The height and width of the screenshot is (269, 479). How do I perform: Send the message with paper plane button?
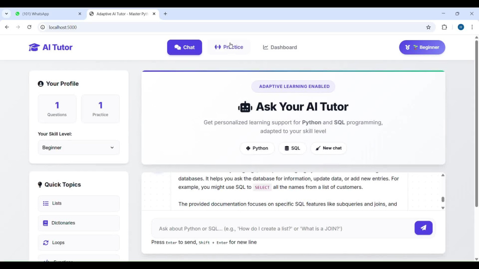point(423,228)
